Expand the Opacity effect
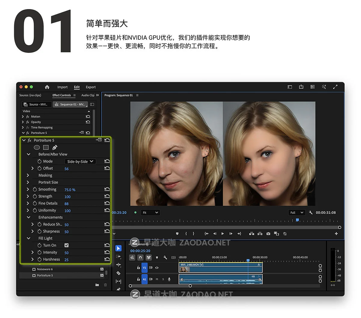The height and width of the screenshot is (318, 361). pyautogui.click(x=23, y=122)
